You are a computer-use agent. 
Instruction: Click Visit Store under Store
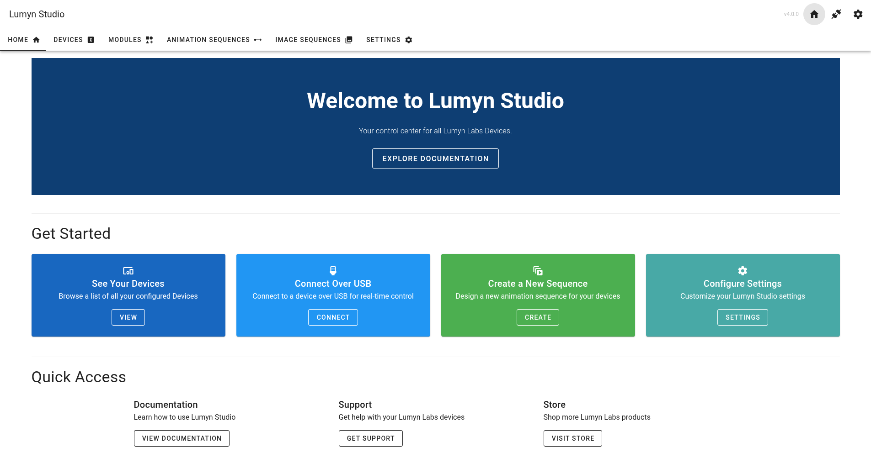point(572,438)
